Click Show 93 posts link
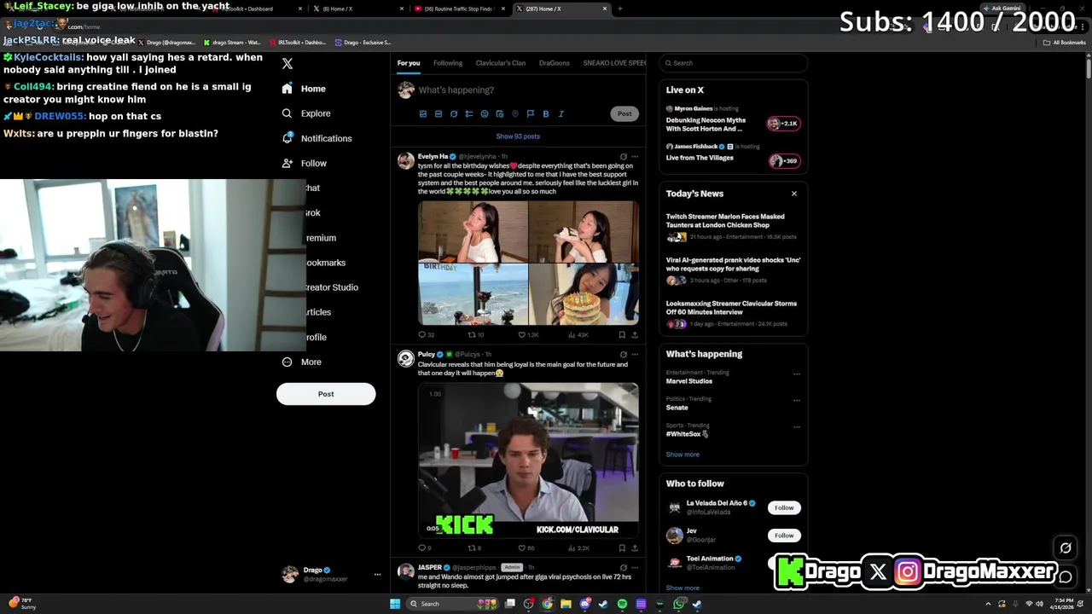 [x=518, y=136]
